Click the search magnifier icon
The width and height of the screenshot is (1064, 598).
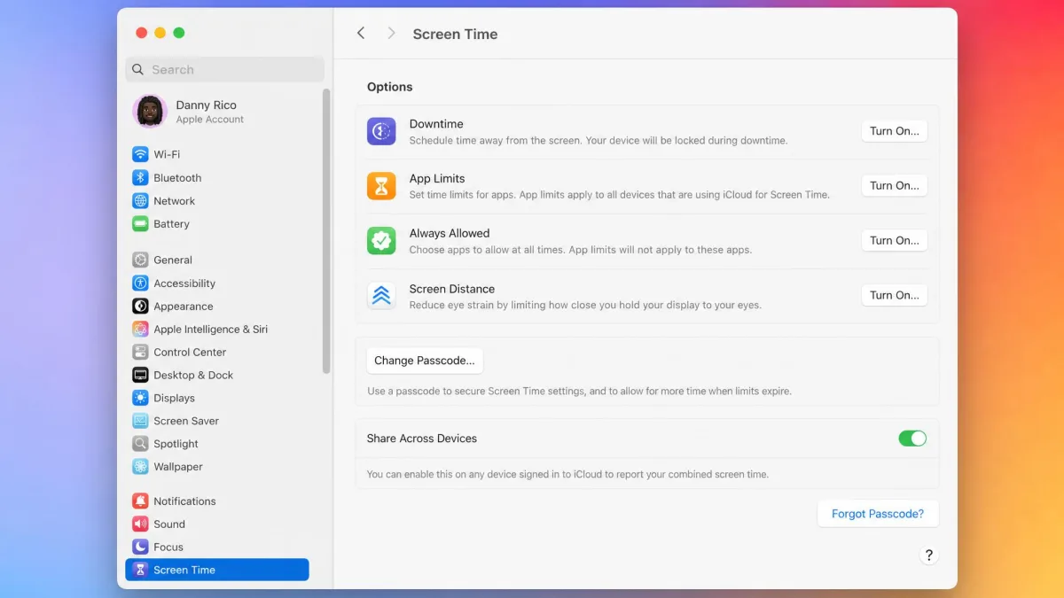[139, 69]
